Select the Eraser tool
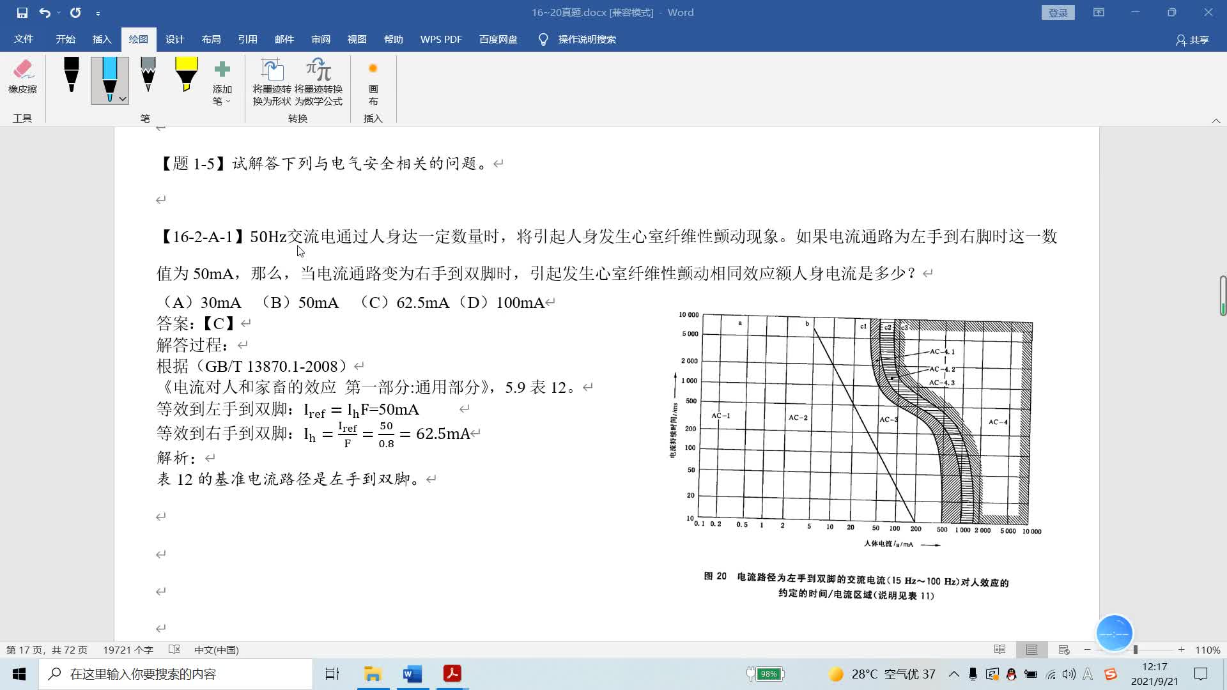 (22, 77)
